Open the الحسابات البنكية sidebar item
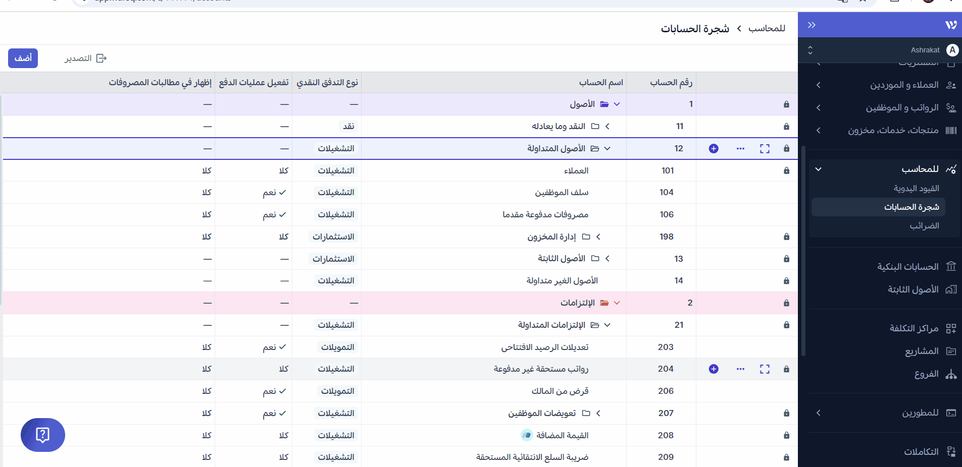 tap(907, 267)
